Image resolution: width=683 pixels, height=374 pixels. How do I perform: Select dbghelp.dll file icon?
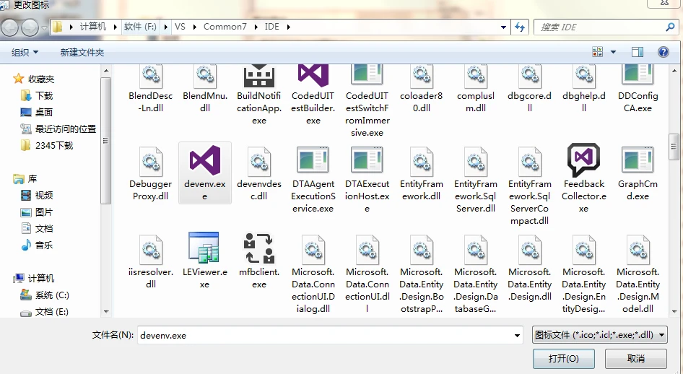tap(583, 77)
